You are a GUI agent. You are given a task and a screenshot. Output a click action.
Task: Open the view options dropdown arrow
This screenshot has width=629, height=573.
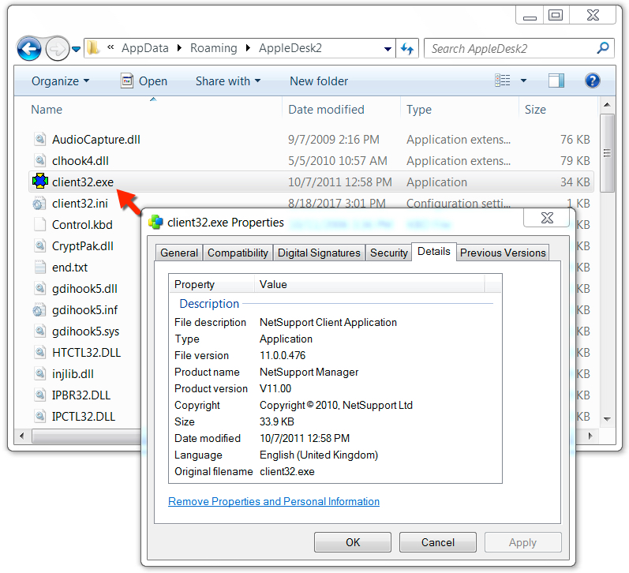(x=523, y=81)
